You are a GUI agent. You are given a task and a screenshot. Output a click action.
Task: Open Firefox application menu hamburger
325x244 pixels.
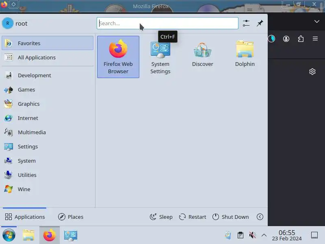click(x=315, y=39)
